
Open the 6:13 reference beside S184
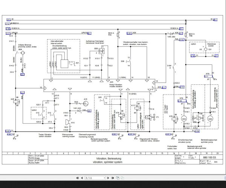(x=182, y=87)
